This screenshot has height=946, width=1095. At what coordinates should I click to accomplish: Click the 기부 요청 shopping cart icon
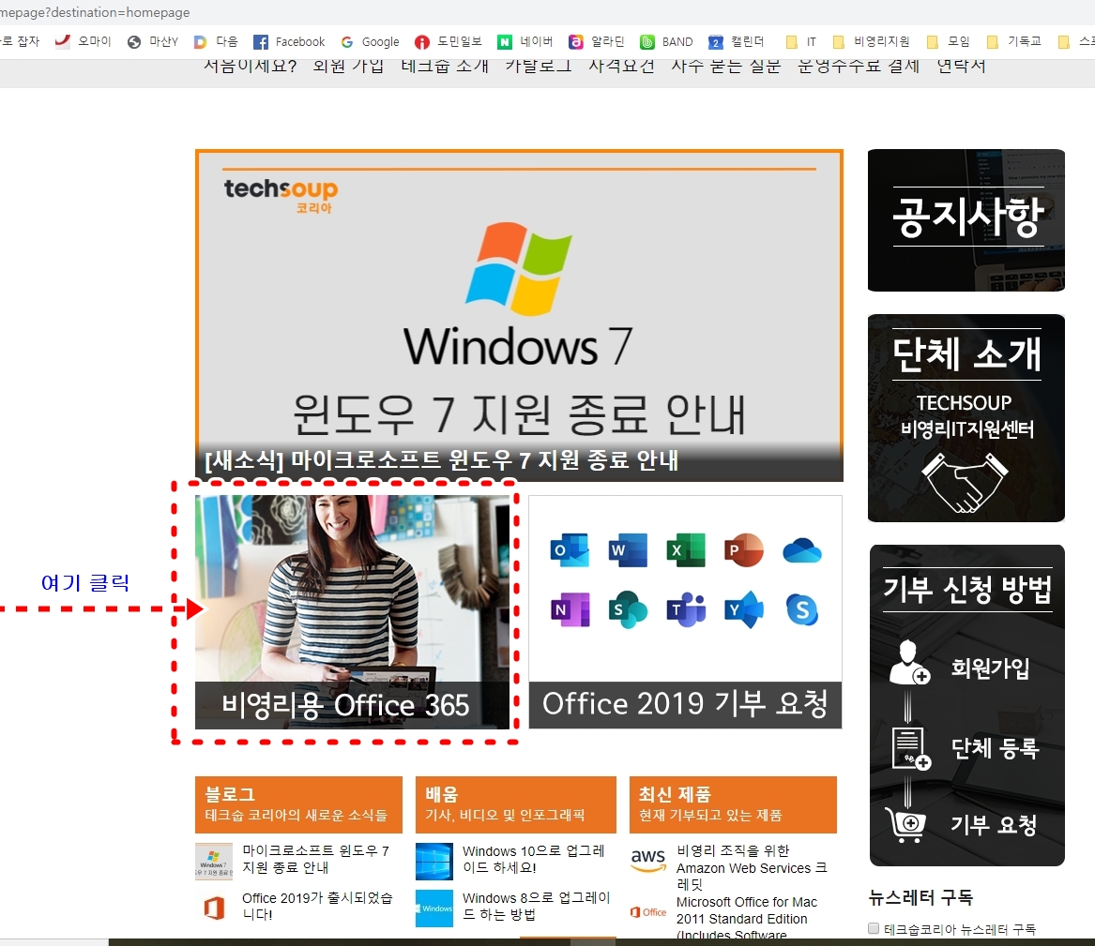[x=905, y=825]
